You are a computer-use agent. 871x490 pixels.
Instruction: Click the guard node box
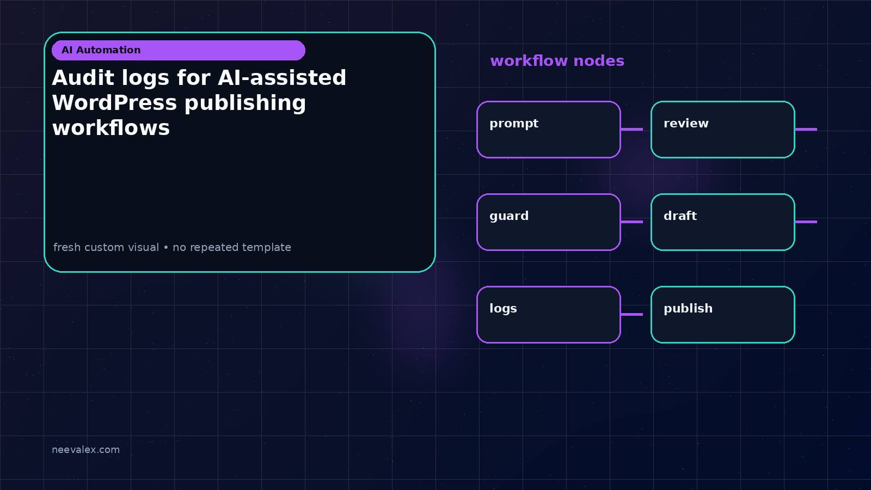click(549, 222)
